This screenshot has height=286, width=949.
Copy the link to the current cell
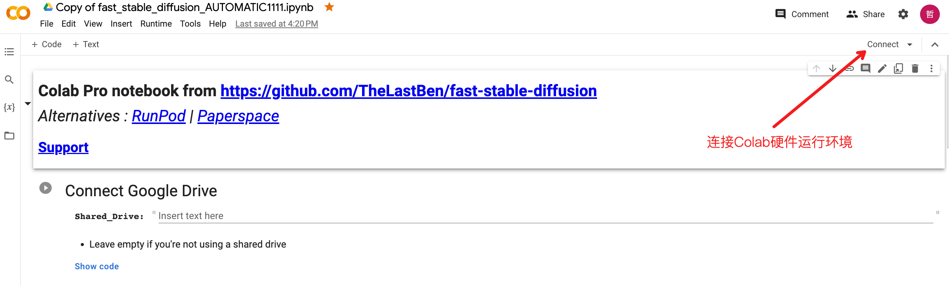849,68
